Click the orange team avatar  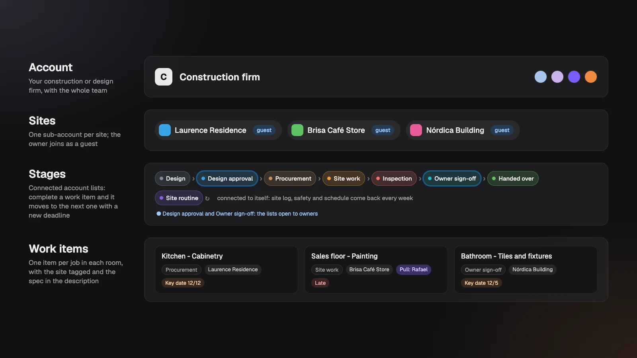(x=591, y=77)
